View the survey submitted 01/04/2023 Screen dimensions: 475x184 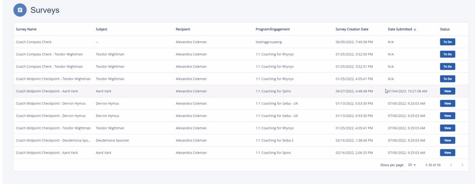[447, 91]
